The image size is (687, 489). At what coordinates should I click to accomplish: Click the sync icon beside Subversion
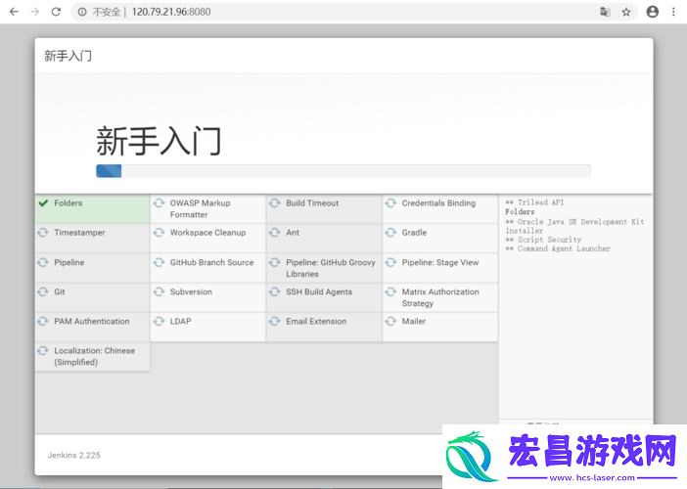159,291
